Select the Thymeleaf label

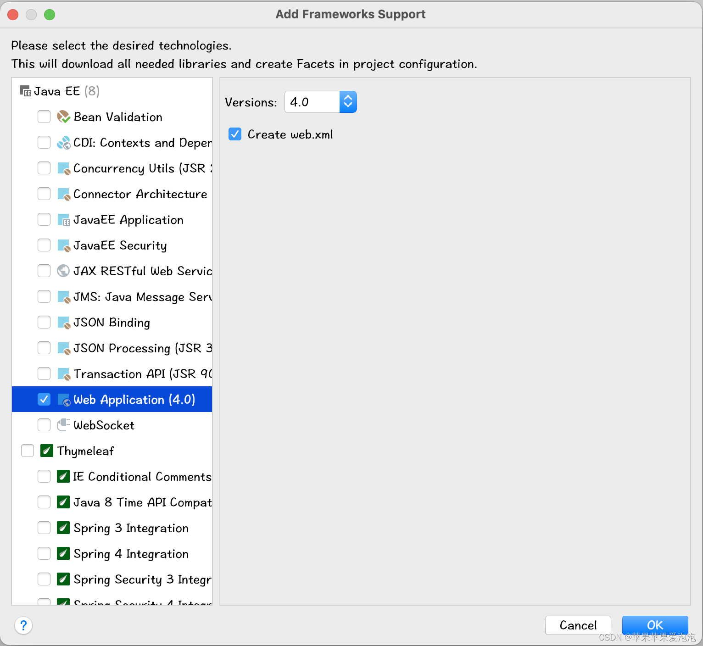point(86,451)
